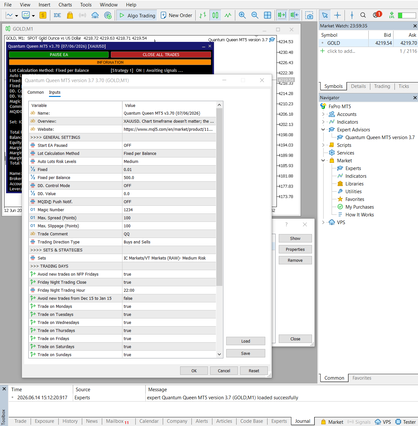Click the inputs table scrollbar thumb

219,197
